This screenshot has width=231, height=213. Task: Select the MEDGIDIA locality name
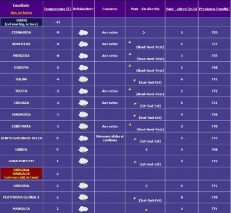coord(21,56)
